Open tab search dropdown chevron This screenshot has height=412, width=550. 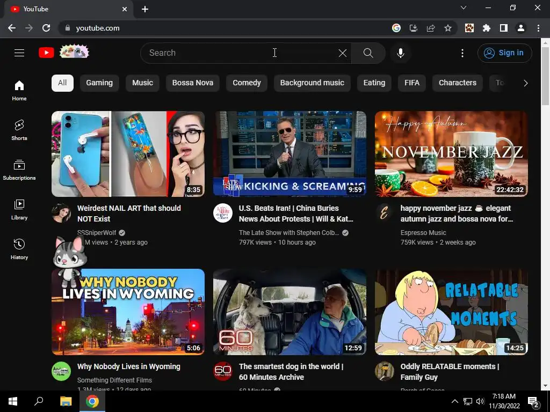tap(464, 8)
